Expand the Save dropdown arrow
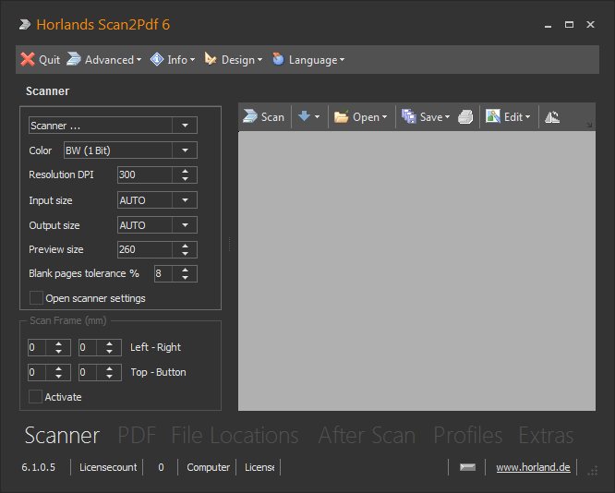The image size is (615, 493). pos(447,117)
